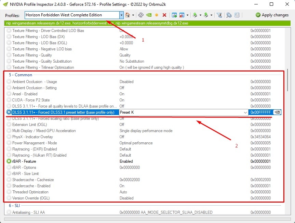
Task: Click the '6 - SLI' section header
Action: pyautogui.click(x=14, y=206)
